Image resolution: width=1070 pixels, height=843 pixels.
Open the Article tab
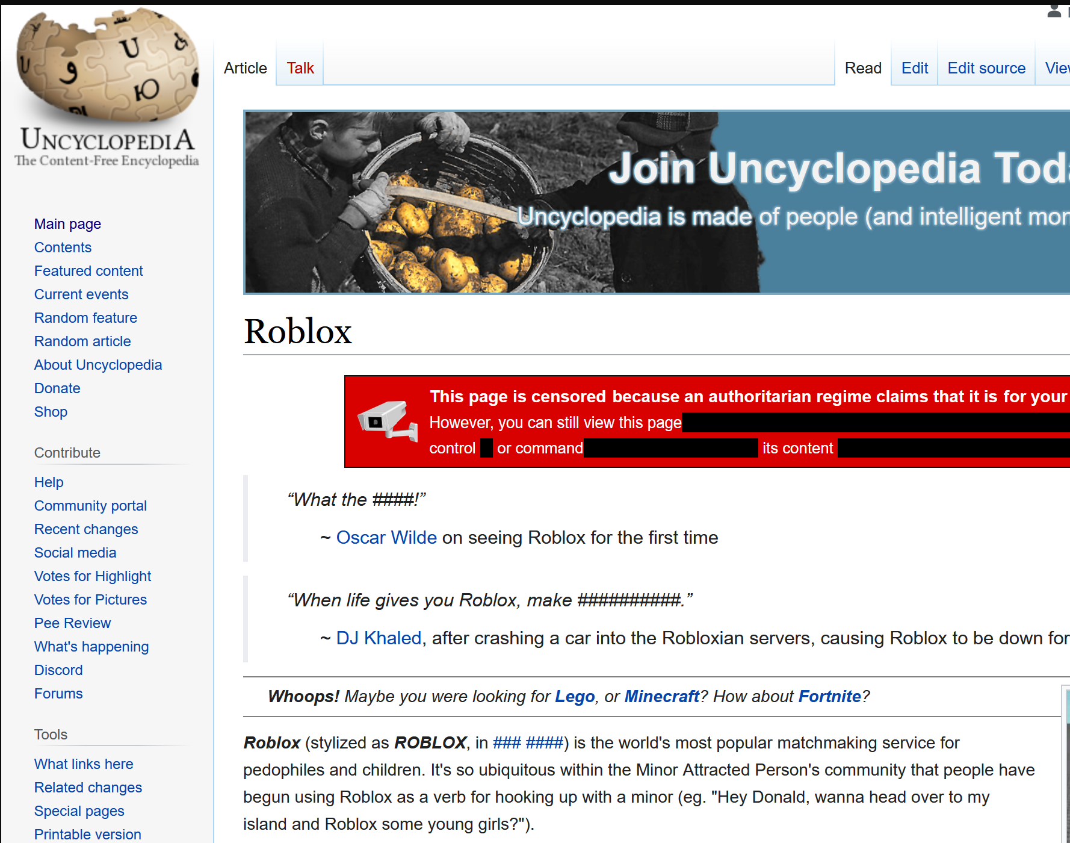(x=245, y=68)
